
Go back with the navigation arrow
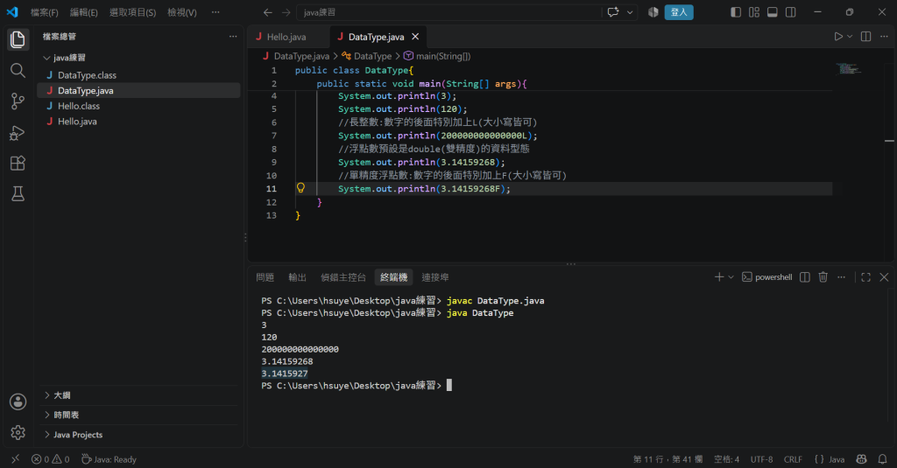(268, 12)
